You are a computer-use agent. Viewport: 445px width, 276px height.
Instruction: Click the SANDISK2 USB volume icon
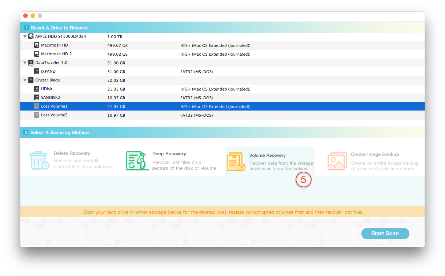point(37,97)
